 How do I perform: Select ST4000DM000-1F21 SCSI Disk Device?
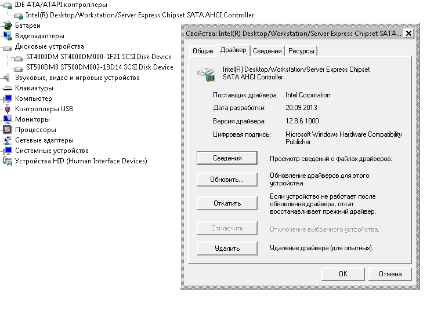click(x=99, y=57)
